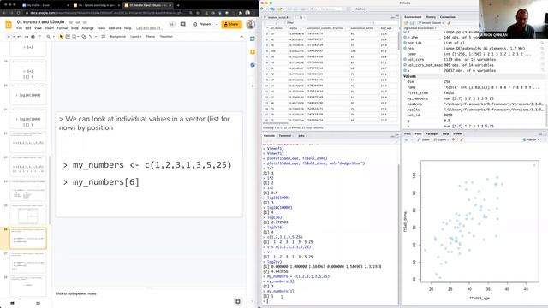Choose the Select cursor tool in Slides
The image size is (548, 308).
pos(61,36)
